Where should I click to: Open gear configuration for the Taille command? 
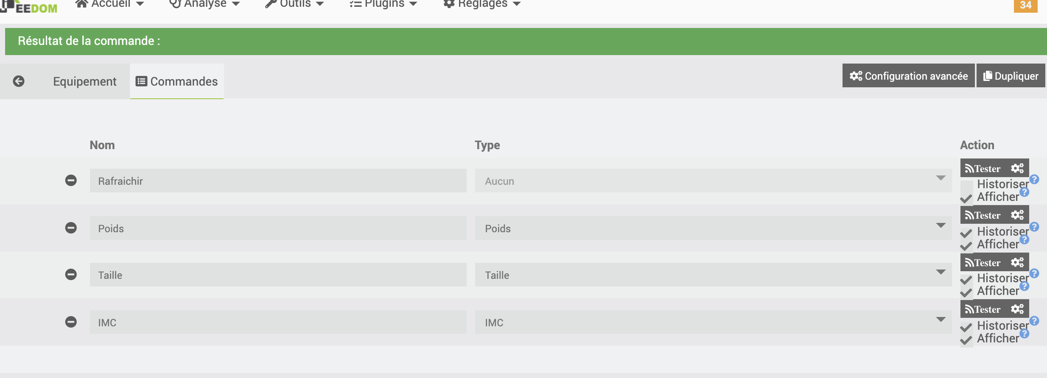pos(1017,262)
